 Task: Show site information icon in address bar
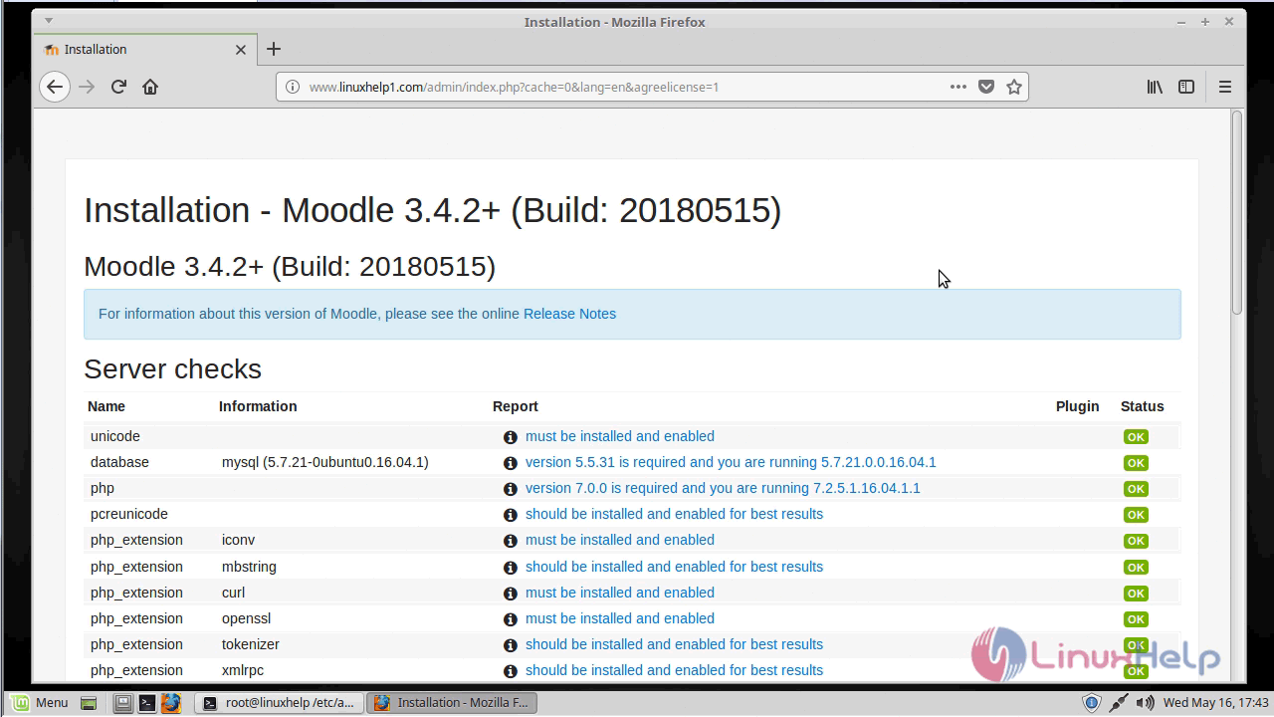click(x=293, y=87)
